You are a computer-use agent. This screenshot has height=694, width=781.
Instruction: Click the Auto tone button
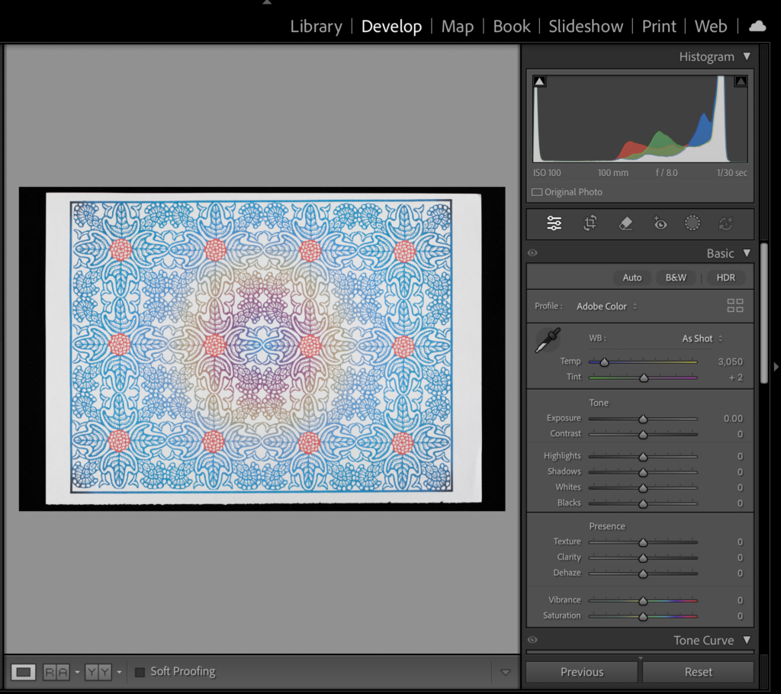[x=632, y=278]
